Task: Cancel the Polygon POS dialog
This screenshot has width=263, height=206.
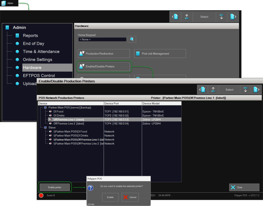Action: click(130, 197)
